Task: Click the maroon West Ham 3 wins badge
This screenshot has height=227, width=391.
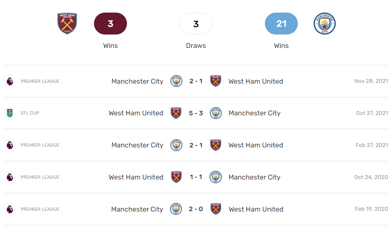Action: [x=111, y=24]
